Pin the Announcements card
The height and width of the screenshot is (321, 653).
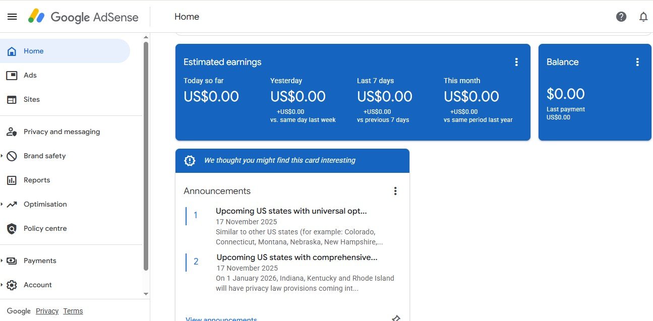(x=396, y=318)
